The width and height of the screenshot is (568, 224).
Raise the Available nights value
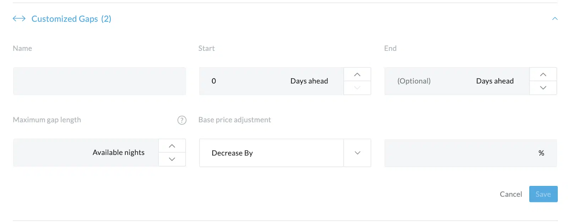tap(172, 146)
